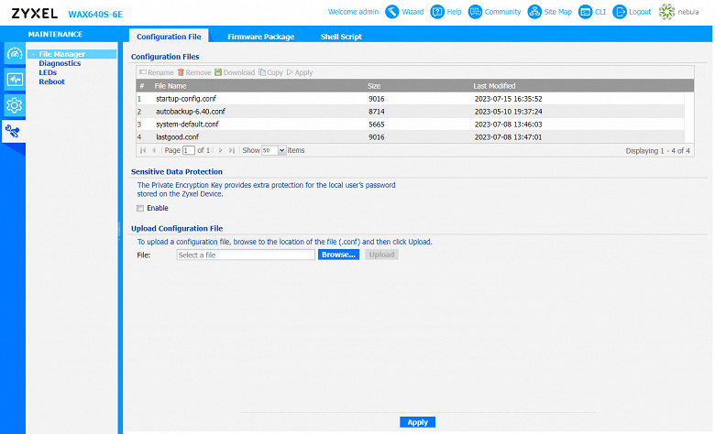This screenshot has width=715, height=434.
Task: Open the Configuration gear icon in sidebar
Action: (x=14, y=105)
